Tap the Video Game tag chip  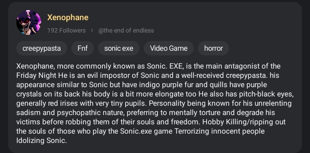pyautogui.click(x=169, y=48)
